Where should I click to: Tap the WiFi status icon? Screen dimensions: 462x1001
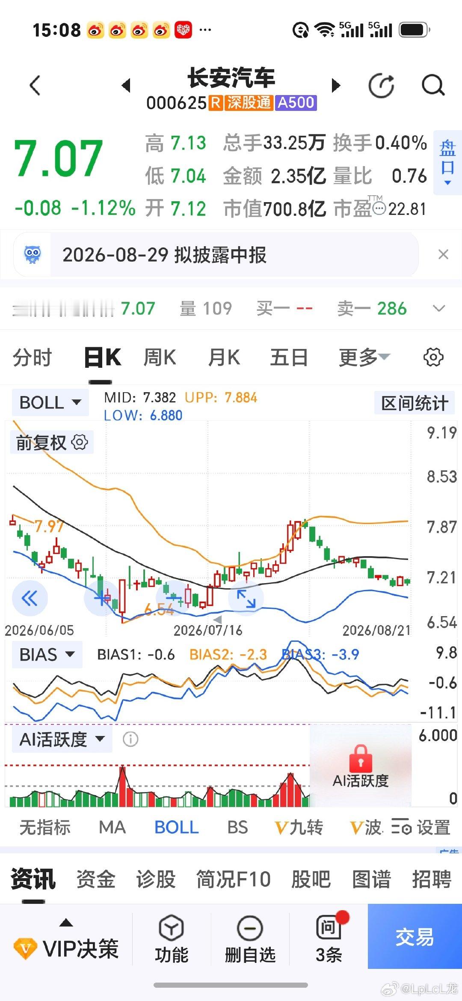click(x=325, y=30)
